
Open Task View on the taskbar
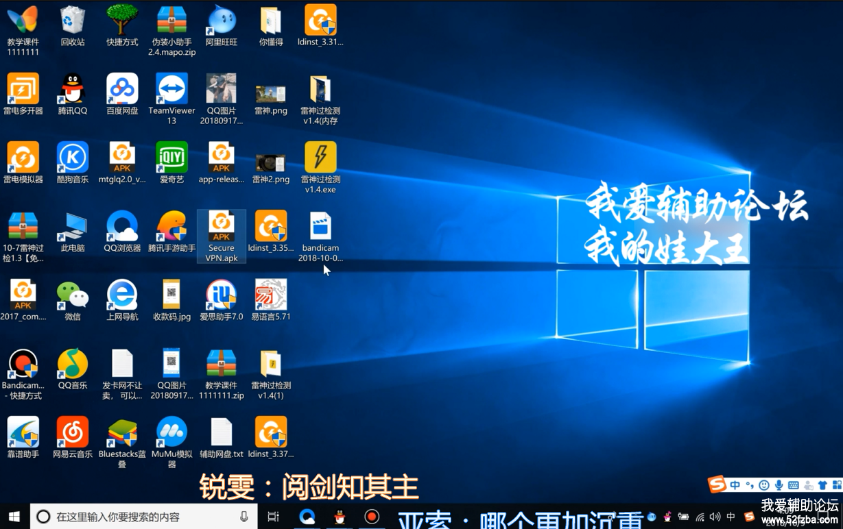273,517
